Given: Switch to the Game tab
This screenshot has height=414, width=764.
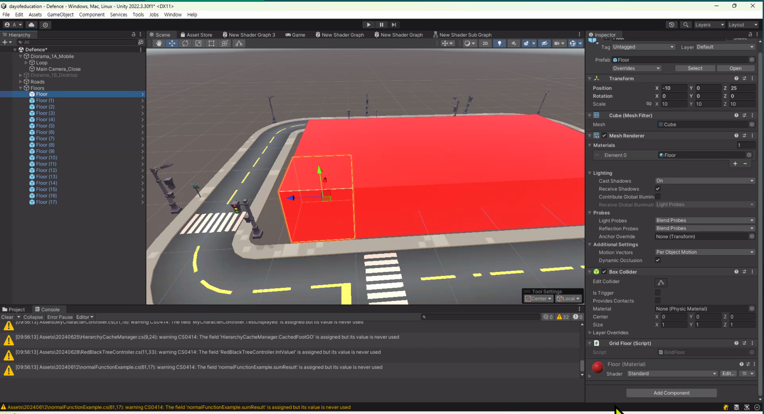Looking at the screenshot, I should [x=295, y=35].
